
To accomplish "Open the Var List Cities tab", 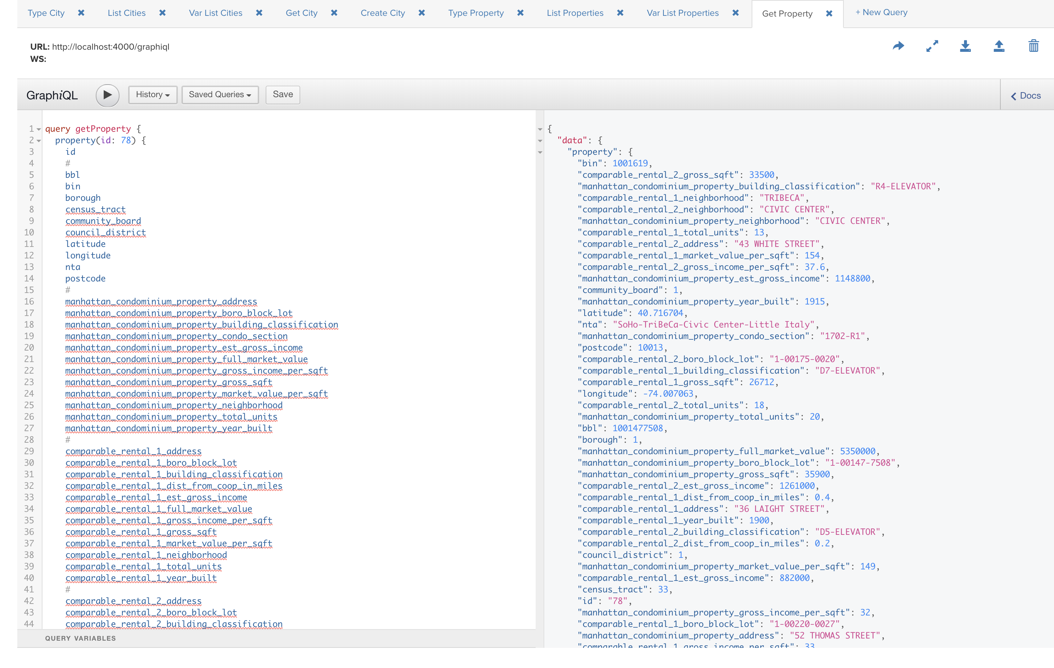I will tap(215, 13).
